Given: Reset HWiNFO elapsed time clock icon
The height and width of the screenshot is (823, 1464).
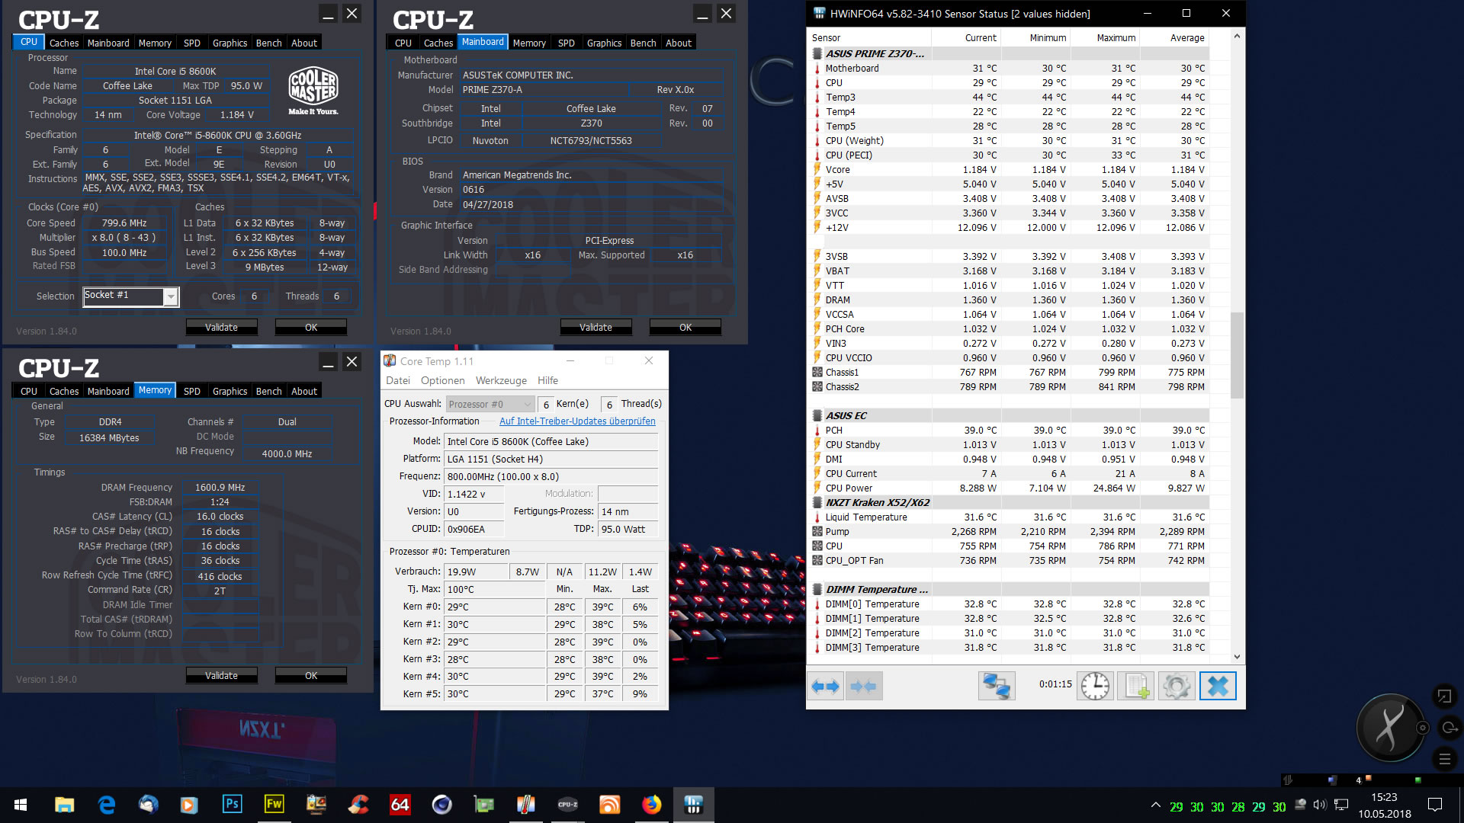Looking at the screenshot, I should tap(1095, 687).
